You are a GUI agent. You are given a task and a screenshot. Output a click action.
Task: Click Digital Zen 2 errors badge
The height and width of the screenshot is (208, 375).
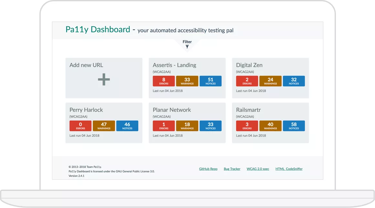pos(247,81)
